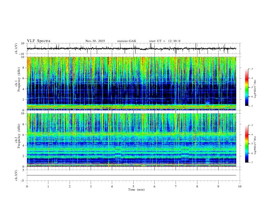This screenshot has height=209, width=270.
Task: Click the "8" kHz tick on ch.1 frequency axis
Action: [24, 68]
